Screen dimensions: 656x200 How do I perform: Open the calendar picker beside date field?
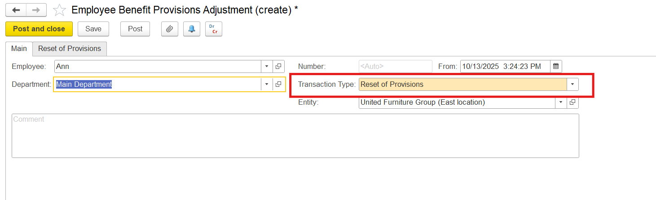[556, 66]
